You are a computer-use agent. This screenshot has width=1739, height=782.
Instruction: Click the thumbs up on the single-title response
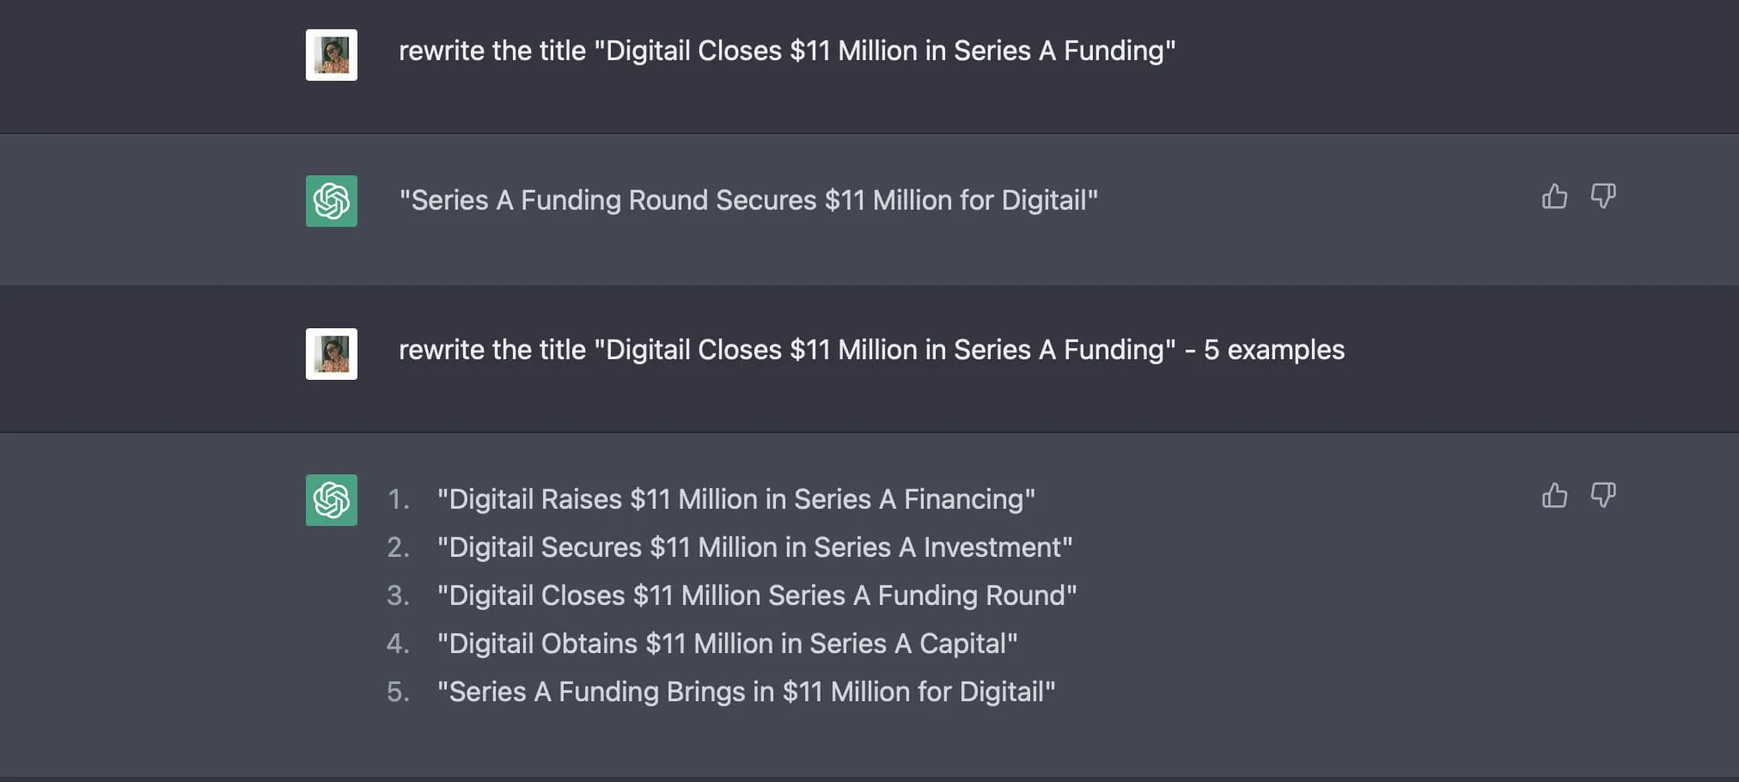point(1554,197)
